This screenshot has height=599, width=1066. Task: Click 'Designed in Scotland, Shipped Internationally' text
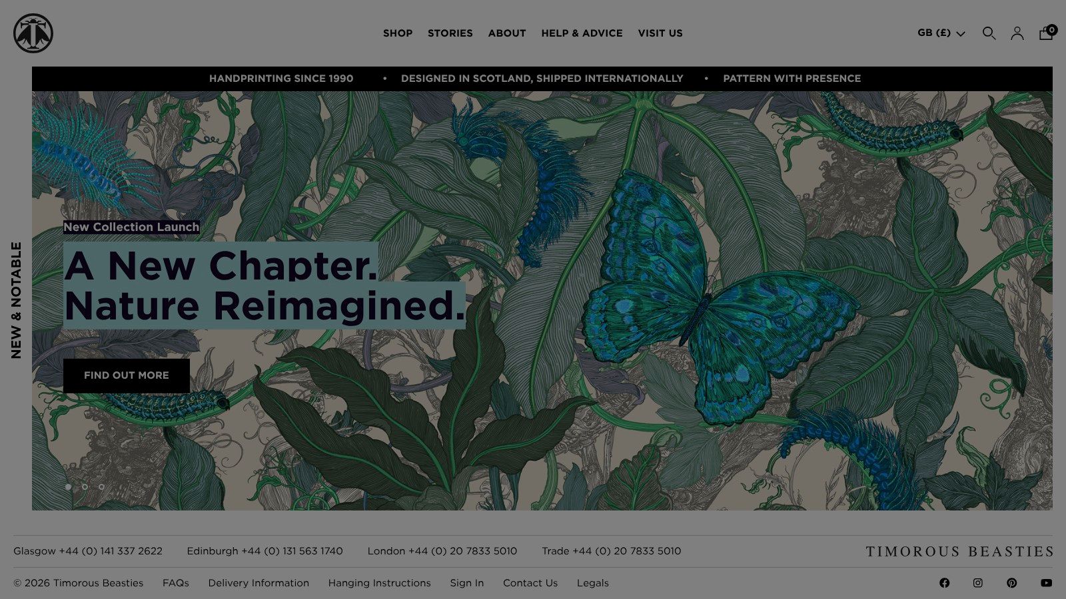pyautogui.click(x=542, y=79)
